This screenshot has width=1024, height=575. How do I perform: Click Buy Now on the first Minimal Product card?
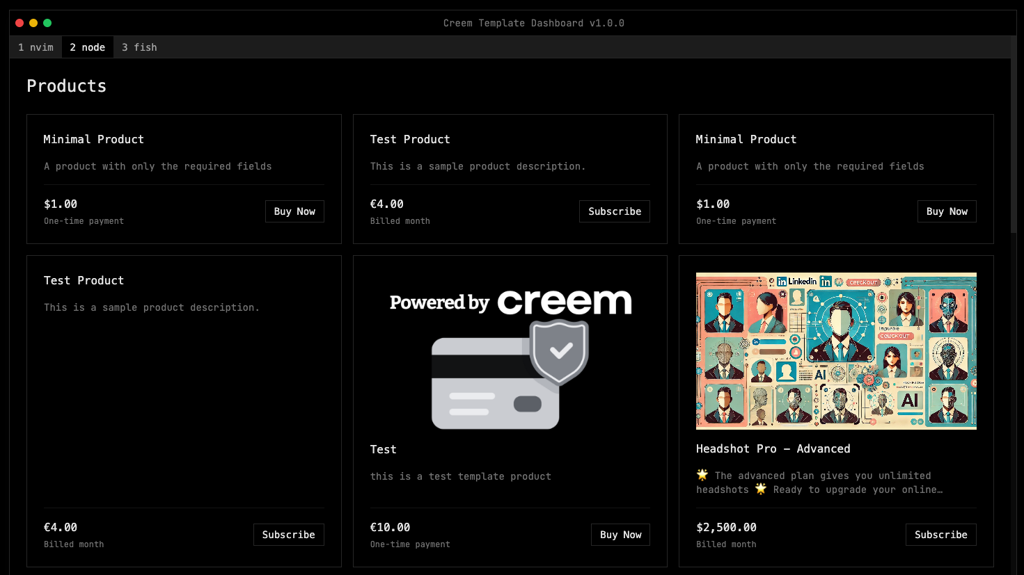pos(294,211)
